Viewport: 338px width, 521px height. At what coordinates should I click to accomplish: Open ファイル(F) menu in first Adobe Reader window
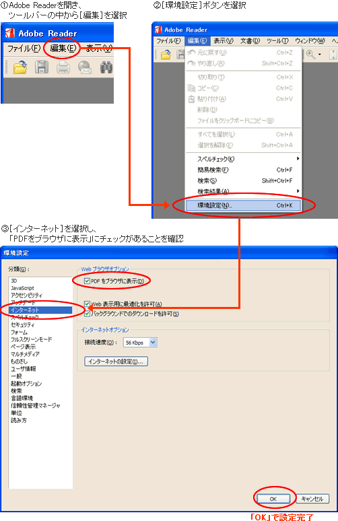coord(24,48)
